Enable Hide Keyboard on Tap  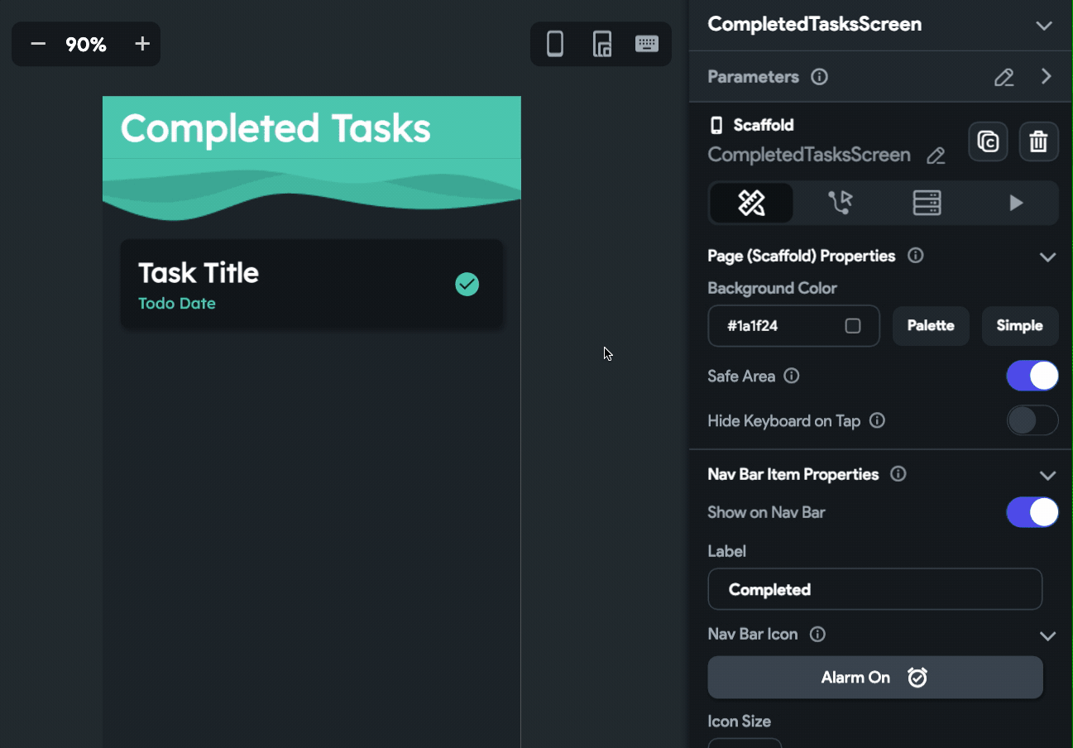click(1032, 420)
